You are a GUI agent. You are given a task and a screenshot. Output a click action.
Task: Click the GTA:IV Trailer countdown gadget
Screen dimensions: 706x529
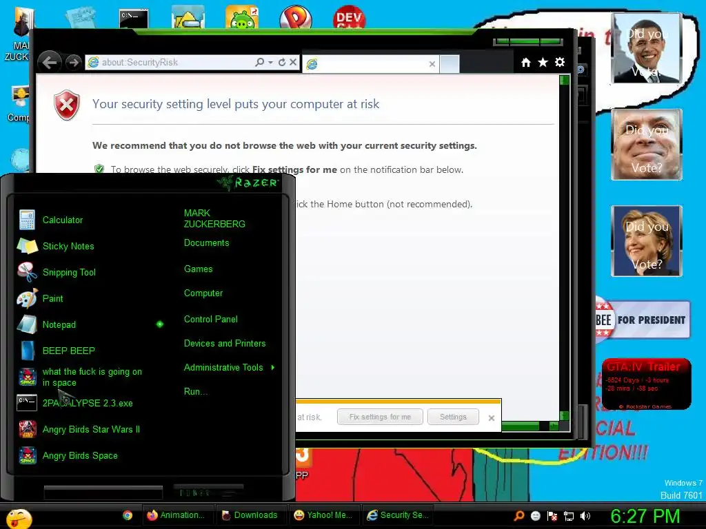coord(647,384)
